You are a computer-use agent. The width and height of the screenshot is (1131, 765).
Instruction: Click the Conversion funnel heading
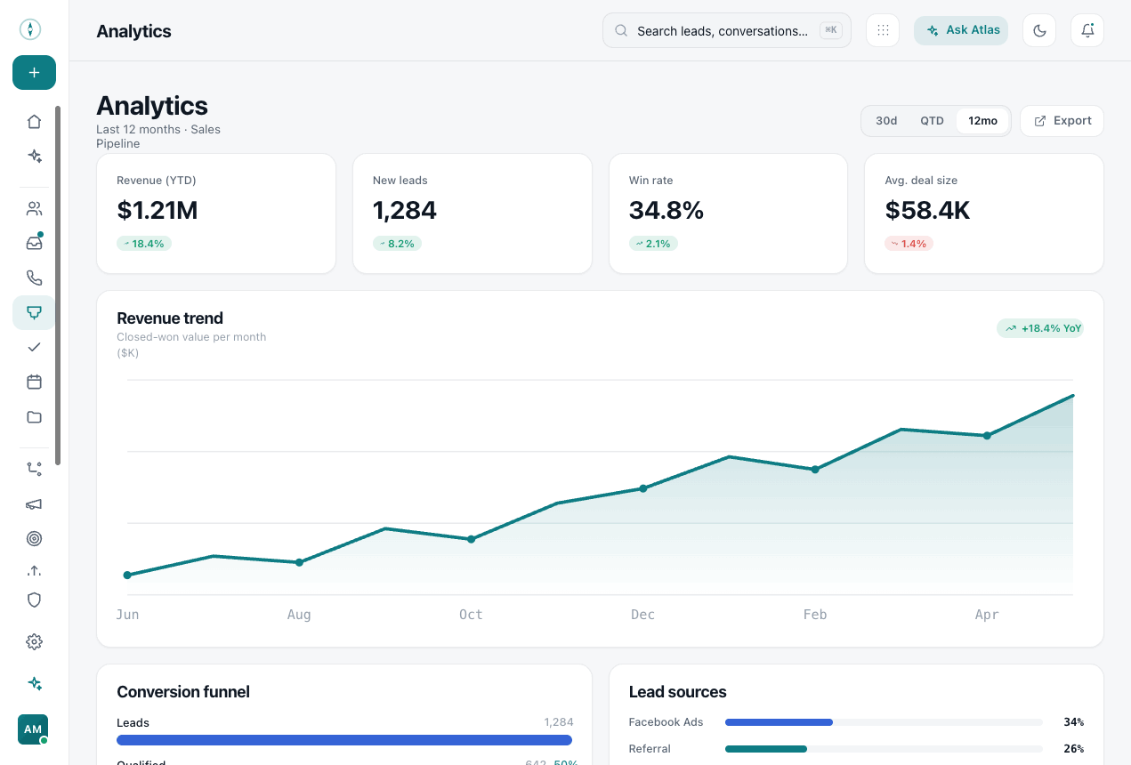tap(183, 692)
